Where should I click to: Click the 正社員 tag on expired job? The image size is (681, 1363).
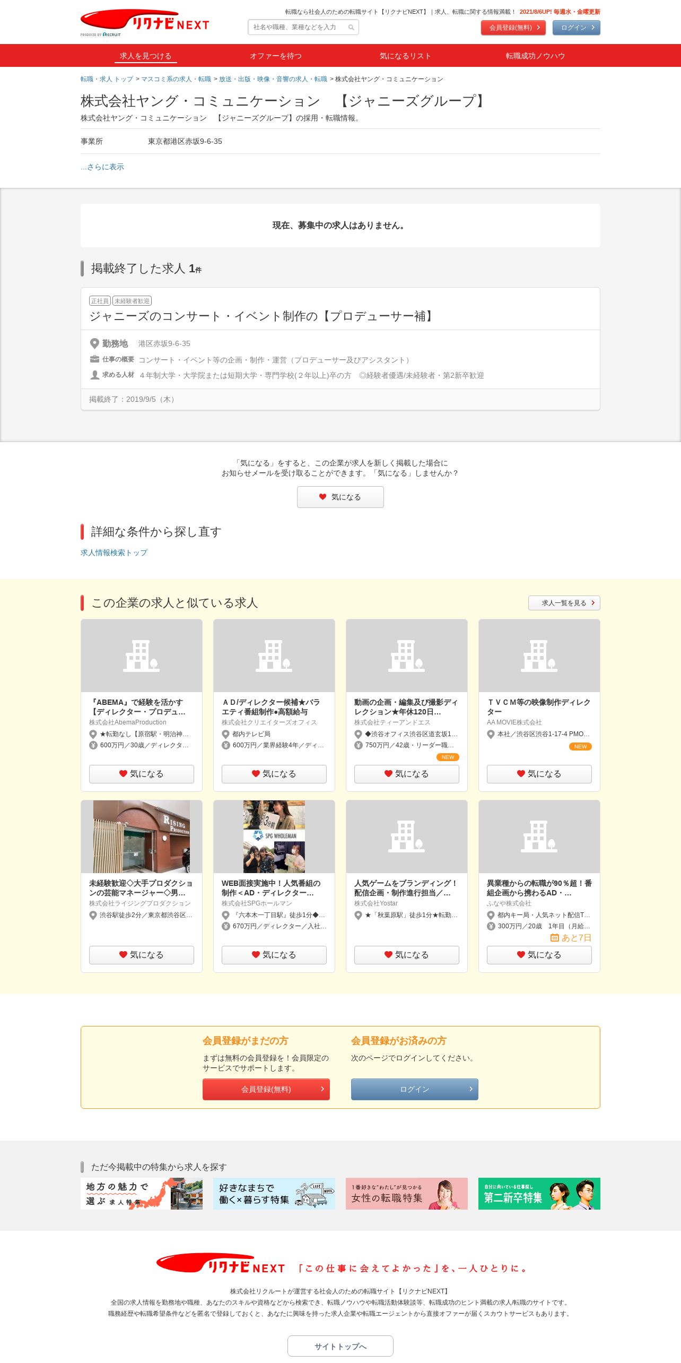100,301
